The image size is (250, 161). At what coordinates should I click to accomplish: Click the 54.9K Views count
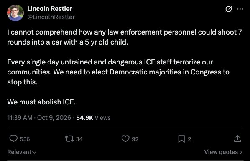click(93, 118)
